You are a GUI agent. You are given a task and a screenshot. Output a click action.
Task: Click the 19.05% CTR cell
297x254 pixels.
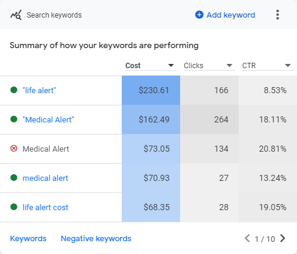pyautogui.click(x=268, y=207)
